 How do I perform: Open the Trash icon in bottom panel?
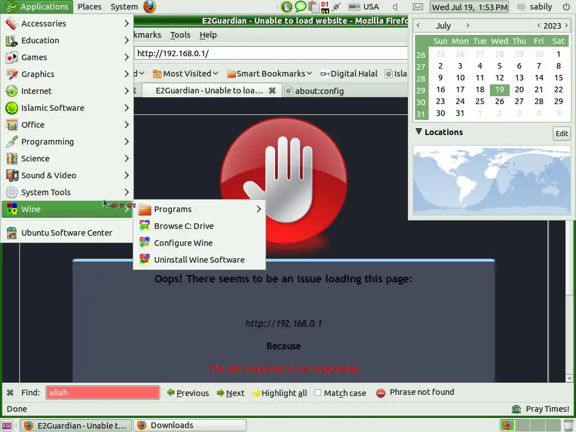569,425
